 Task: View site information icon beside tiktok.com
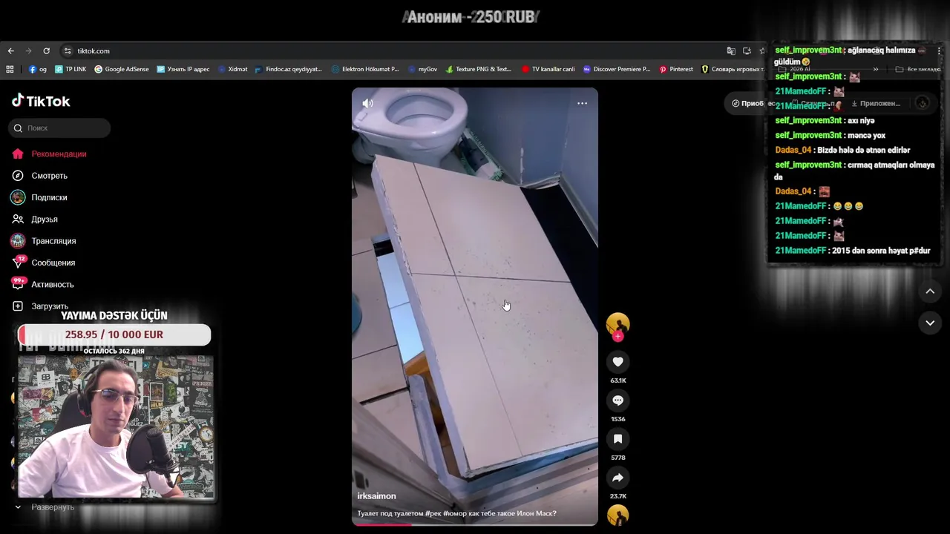68,51
